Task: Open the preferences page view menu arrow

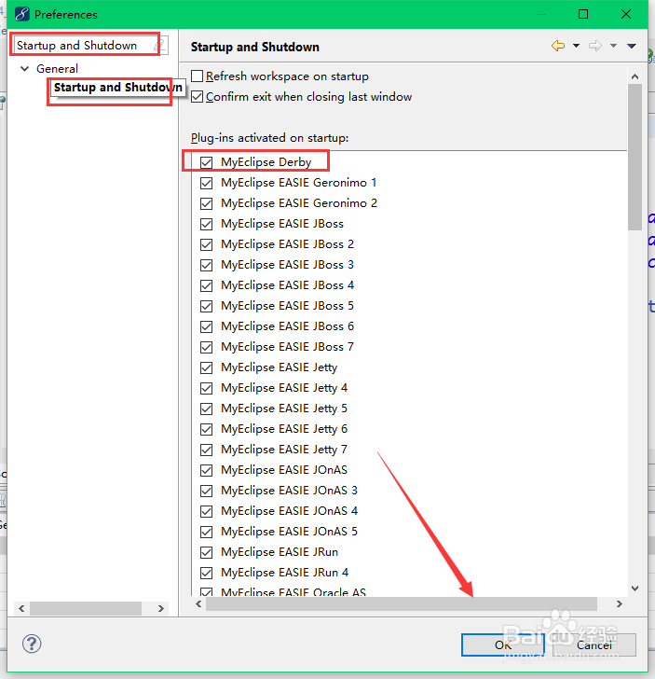Action: pos(632,46)
